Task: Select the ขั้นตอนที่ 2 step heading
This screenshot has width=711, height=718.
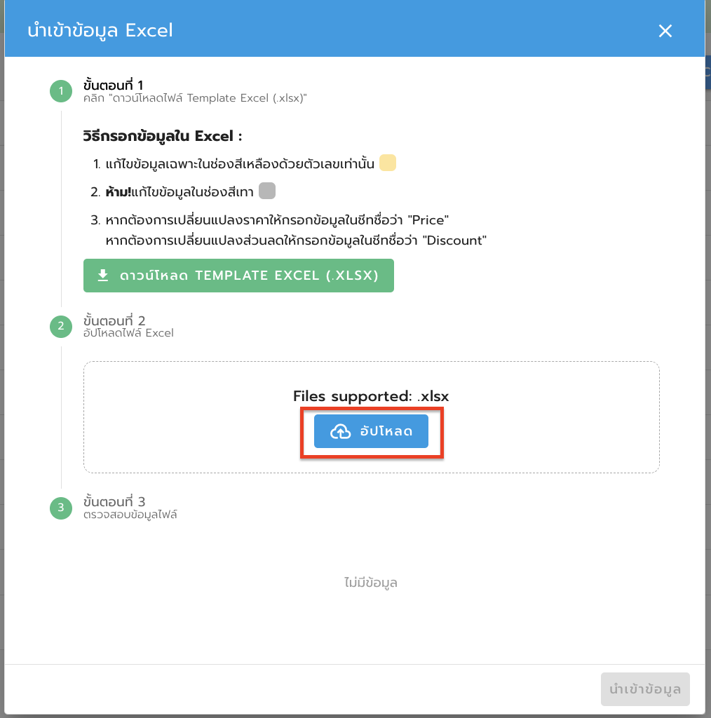Action: (114, 320)
